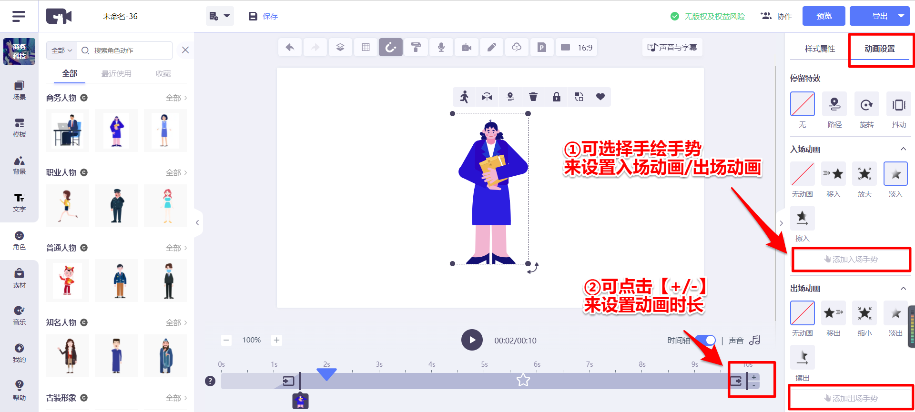The width and height of the screenshot is (915, 412).
Task: Click the 添加出场手势 button
Action: (851, 398)
